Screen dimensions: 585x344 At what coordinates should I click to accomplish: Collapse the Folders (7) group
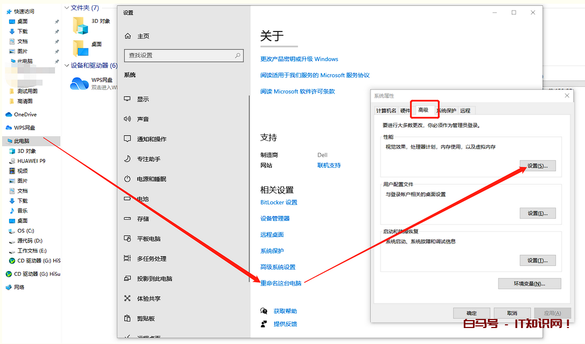click(67, 8)
